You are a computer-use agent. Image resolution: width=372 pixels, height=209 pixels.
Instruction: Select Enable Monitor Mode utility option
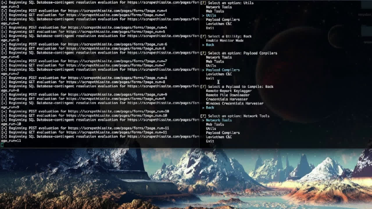(225, 41)
